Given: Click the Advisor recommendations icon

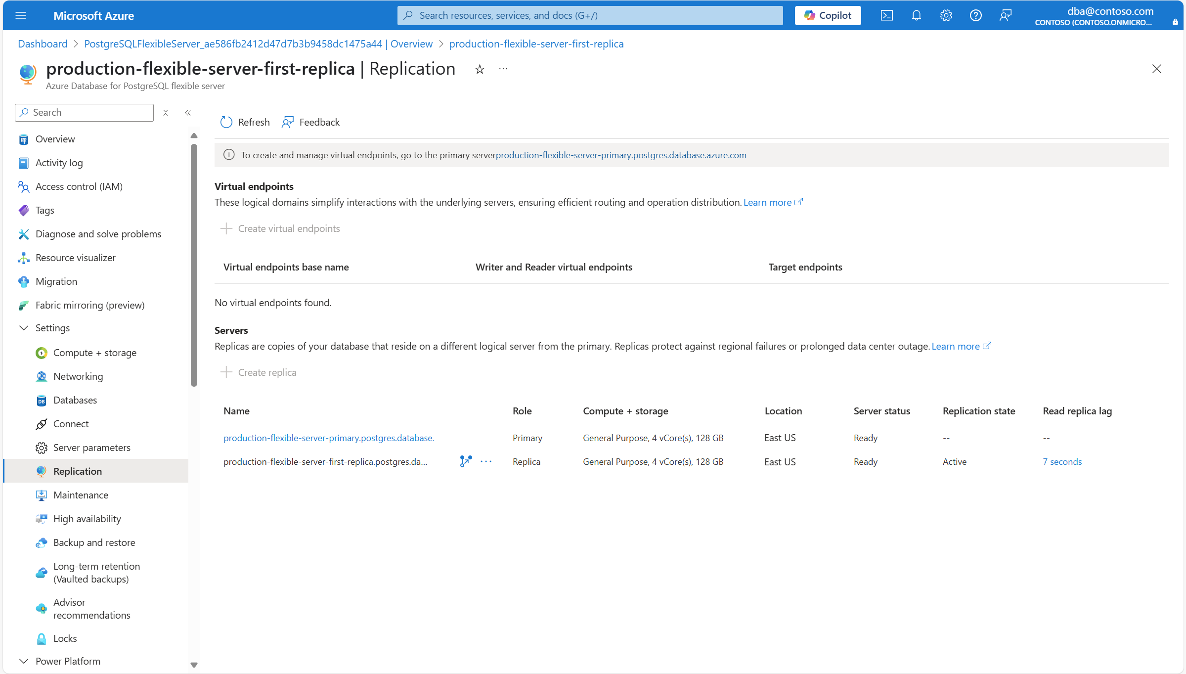Looking at the screenshot, I should pyautogui.click(x=42, y=609).
